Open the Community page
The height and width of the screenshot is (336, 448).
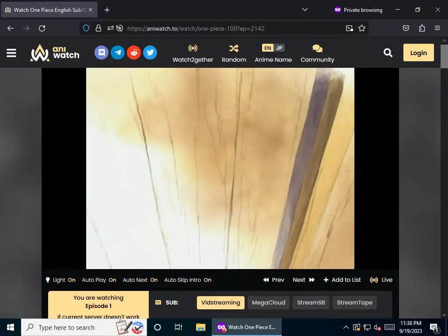pos(317,53)
